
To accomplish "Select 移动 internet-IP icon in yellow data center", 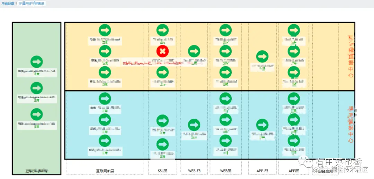I will coord(105,72).
